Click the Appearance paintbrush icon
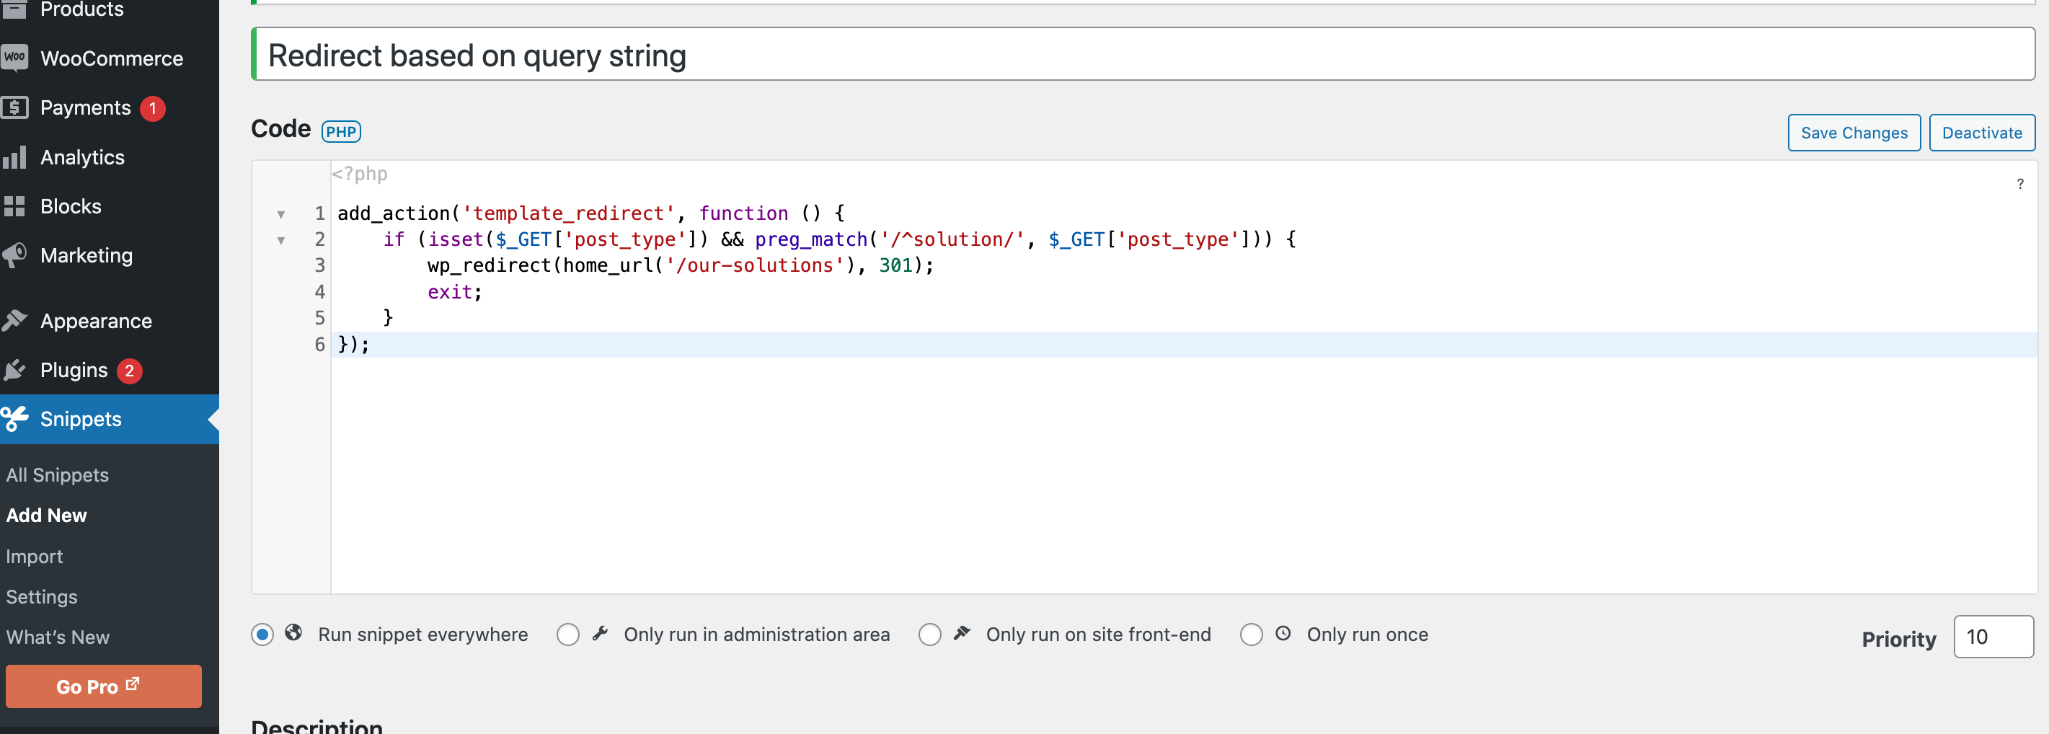 click(14, 320)
